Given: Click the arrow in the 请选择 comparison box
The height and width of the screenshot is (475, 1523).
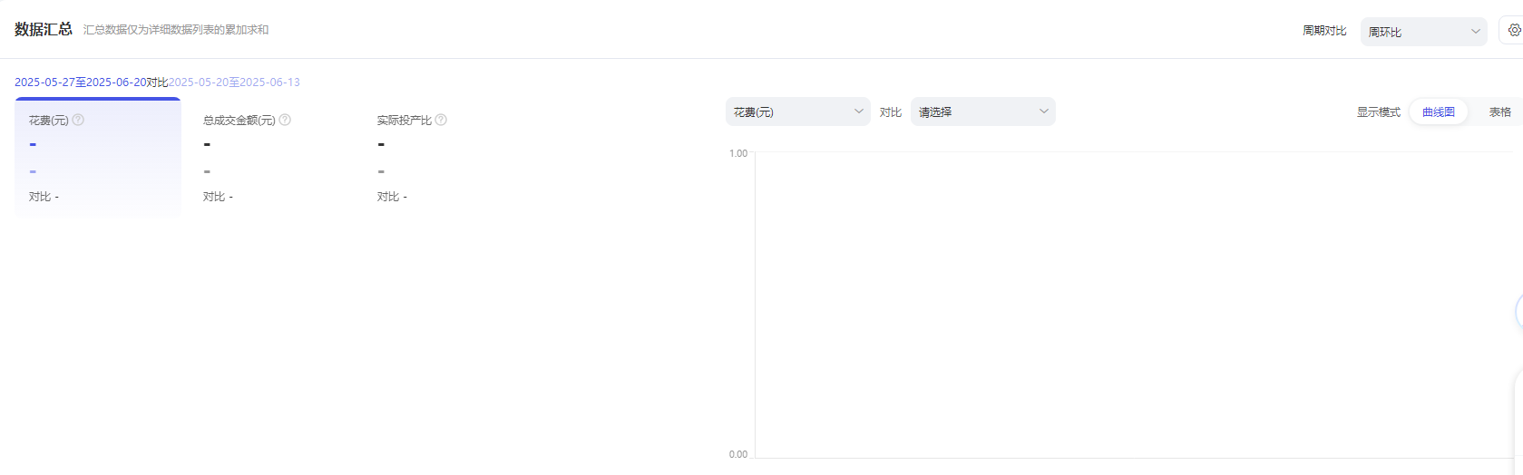Looking at the screenshot, I should pyautogui.click(x=1044, y=111).
